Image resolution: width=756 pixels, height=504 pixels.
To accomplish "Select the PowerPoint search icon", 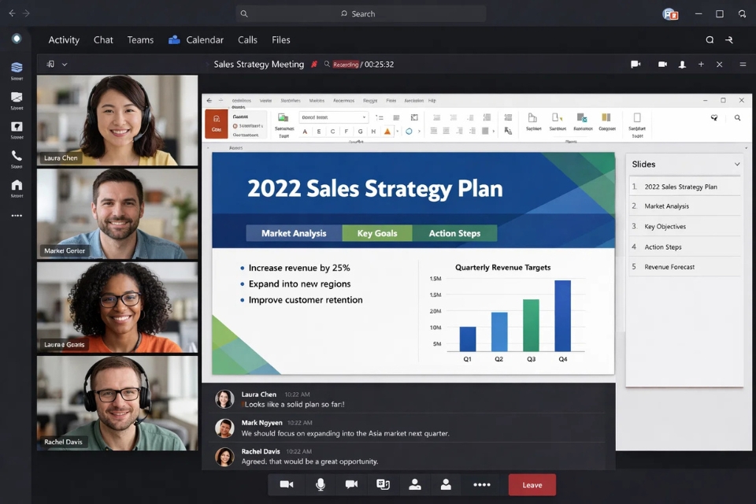I will point(737,117).
